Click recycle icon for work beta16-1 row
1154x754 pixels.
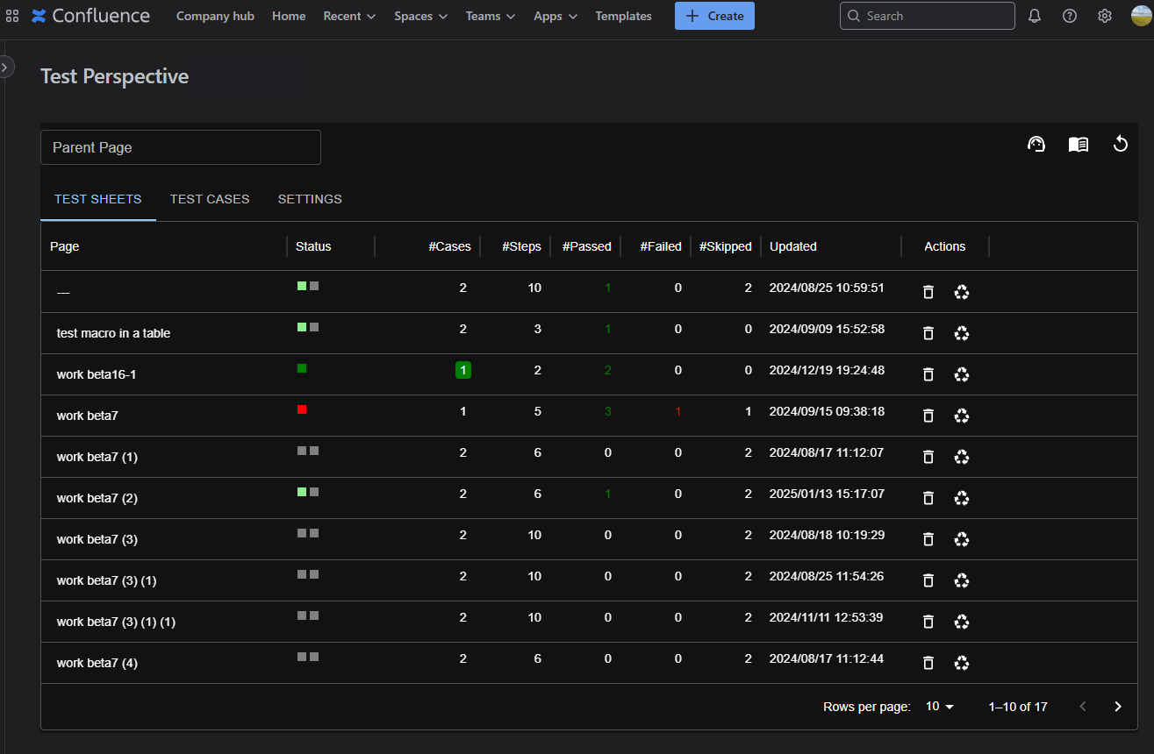click(962, 374)
